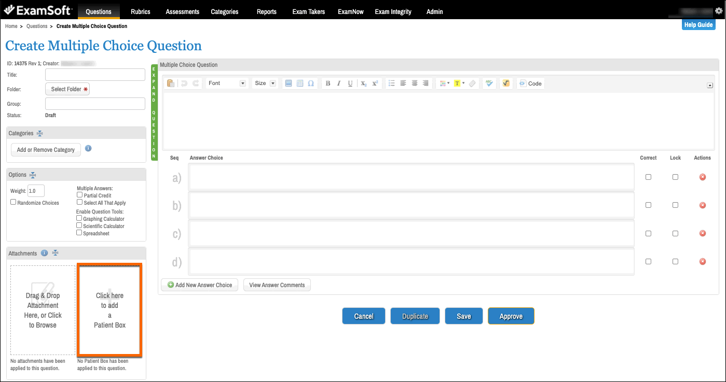
Task: Open yellow highlight color dropdown
Action: [459, 83]
